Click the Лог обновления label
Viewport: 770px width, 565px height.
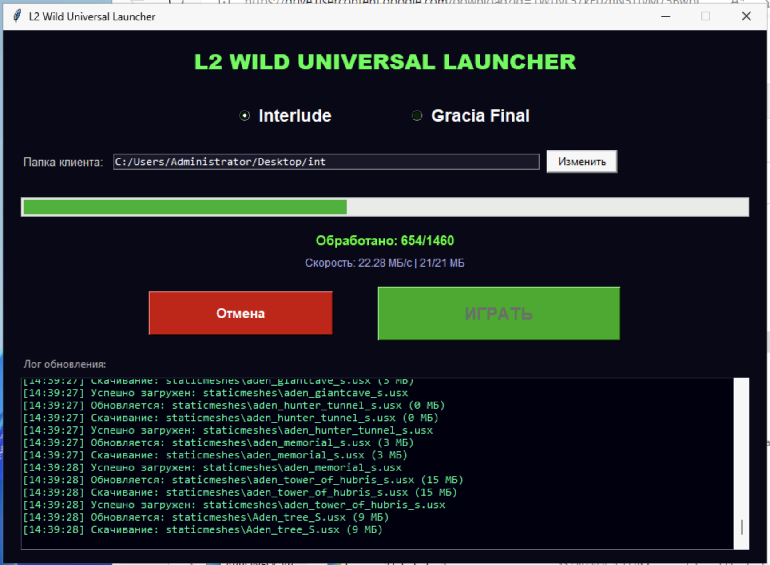(64, 364)
